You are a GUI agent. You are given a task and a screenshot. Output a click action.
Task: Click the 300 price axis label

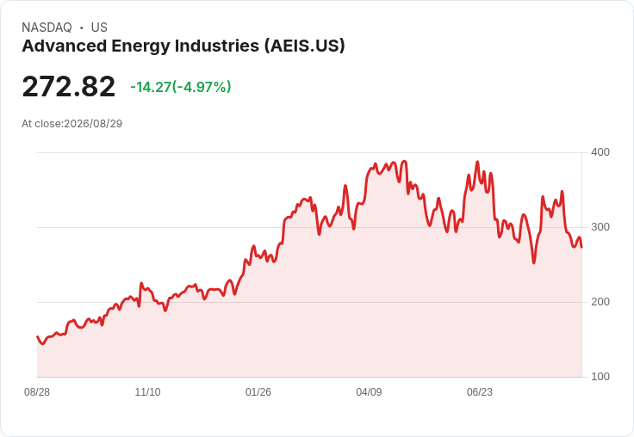coord(600,227)
